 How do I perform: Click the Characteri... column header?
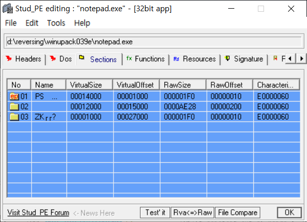(276, 85)
